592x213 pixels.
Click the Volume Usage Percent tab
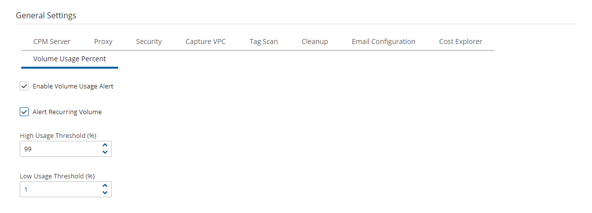(70, 59)
